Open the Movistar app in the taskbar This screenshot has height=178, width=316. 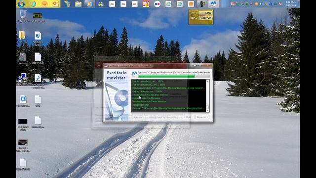click(213, 4)
